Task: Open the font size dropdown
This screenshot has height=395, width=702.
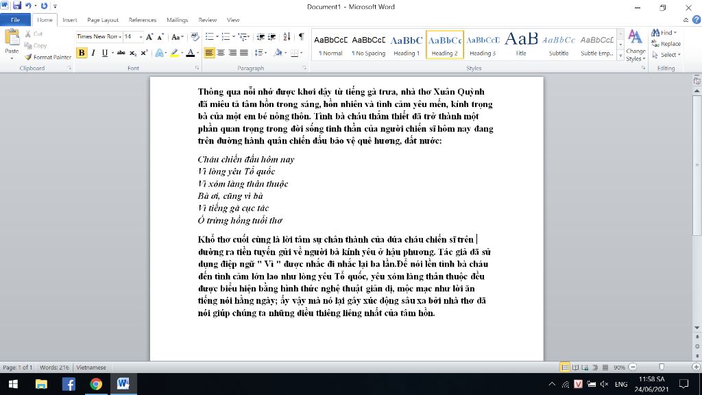Action: [x=141, y=37]
